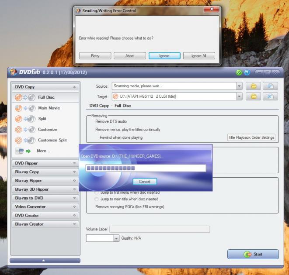Select the Main Movie mode icon
The image size is (289, 275).
pyautogui.click(x=25, y=108)
